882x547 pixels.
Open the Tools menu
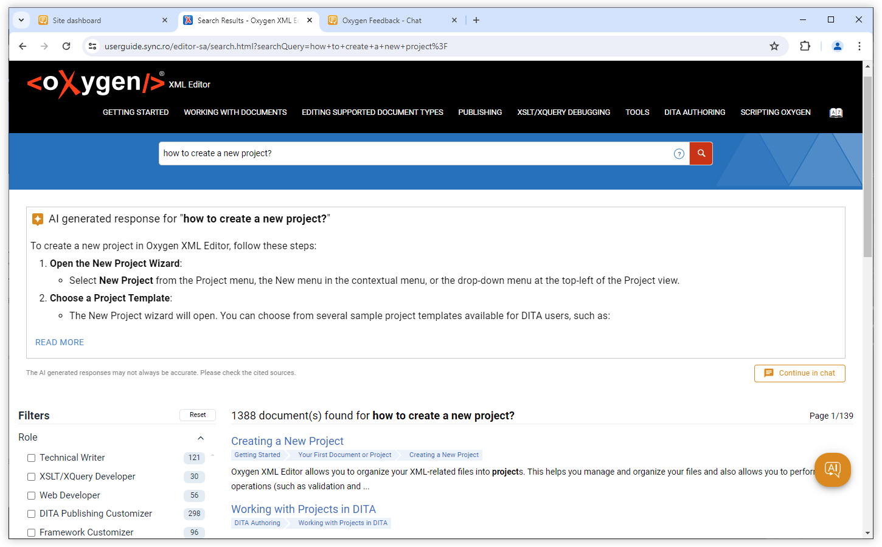[637, 112]
